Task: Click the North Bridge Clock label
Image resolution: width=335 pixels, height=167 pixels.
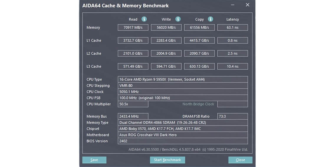Action: pyautogui.click(x=198, y=104)
